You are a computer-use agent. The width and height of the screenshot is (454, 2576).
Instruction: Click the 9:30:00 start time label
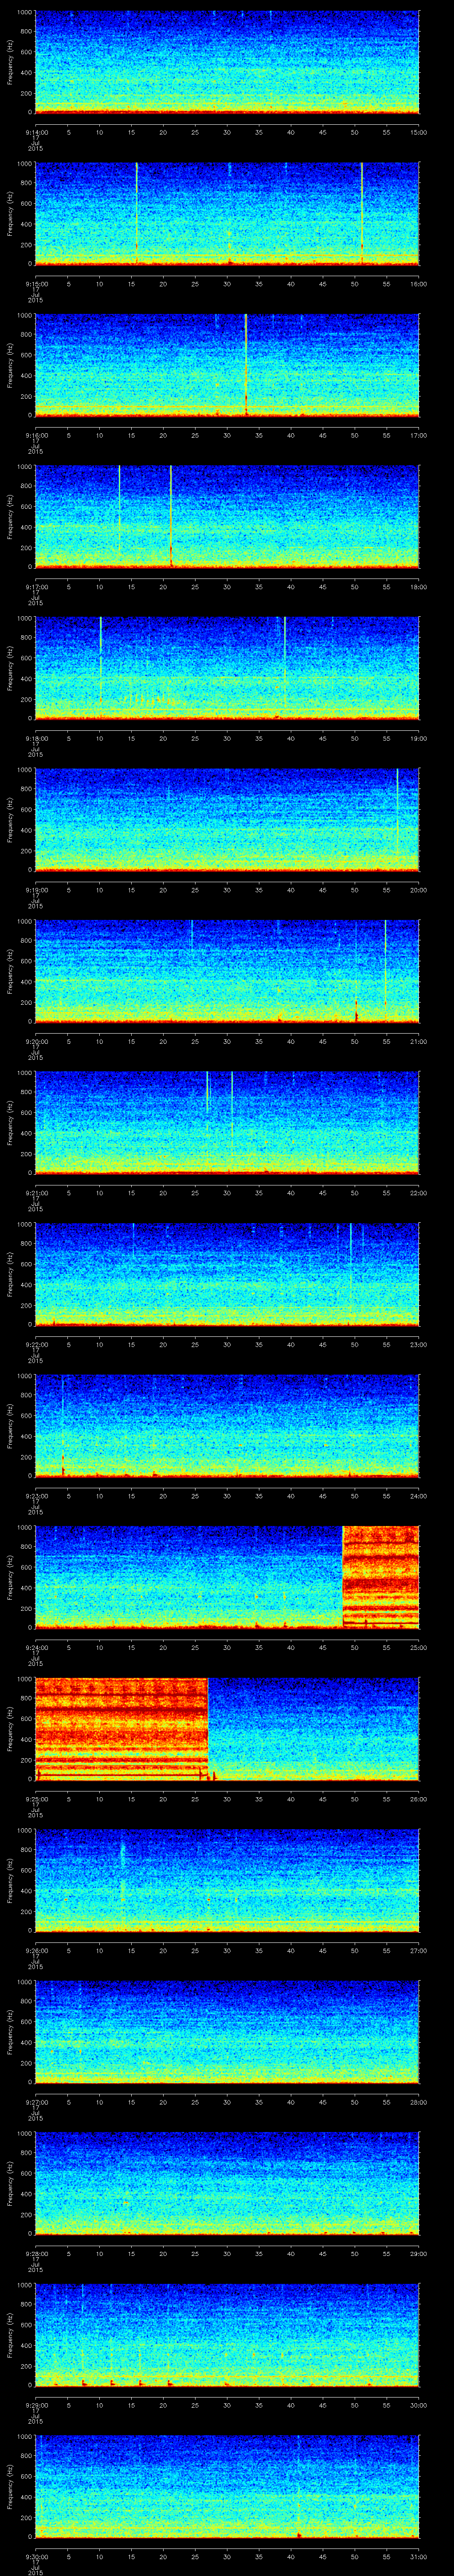[x=36, y=2557]
